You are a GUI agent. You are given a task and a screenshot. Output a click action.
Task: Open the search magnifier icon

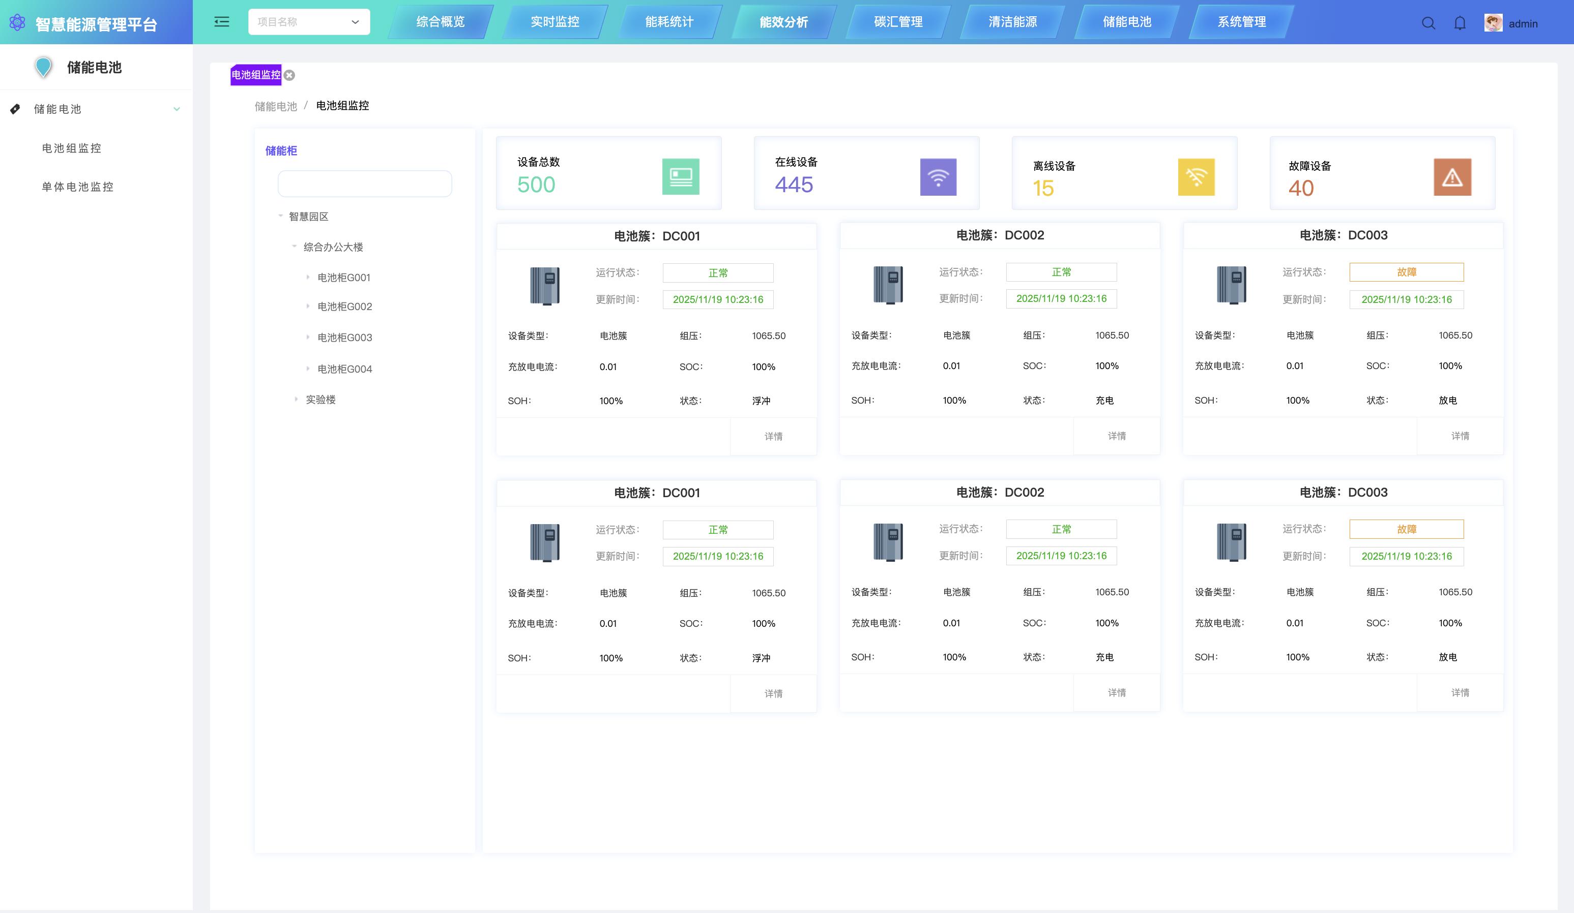point(1428,23)
